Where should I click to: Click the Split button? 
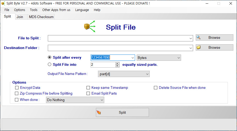pos(122,112)
